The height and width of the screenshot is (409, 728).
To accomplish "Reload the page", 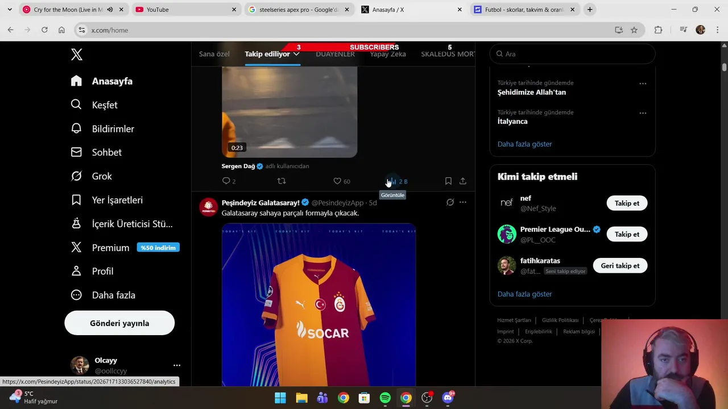I will coord(44,30).
